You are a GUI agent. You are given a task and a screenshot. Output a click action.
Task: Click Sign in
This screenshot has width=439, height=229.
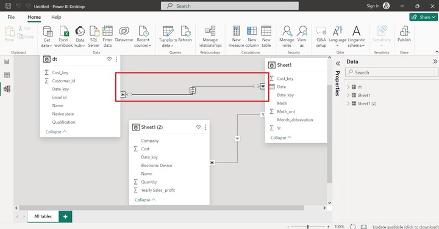[373, 6]
